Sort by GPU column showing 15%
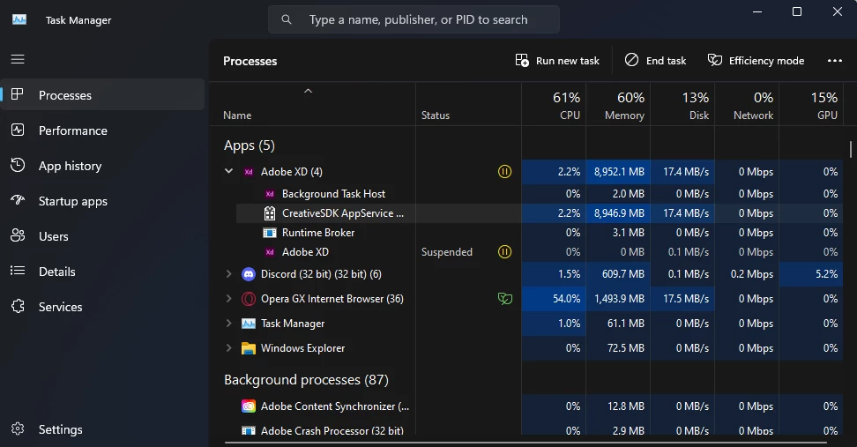Screen dimensions: 857x447 click(x=812, y=105)
